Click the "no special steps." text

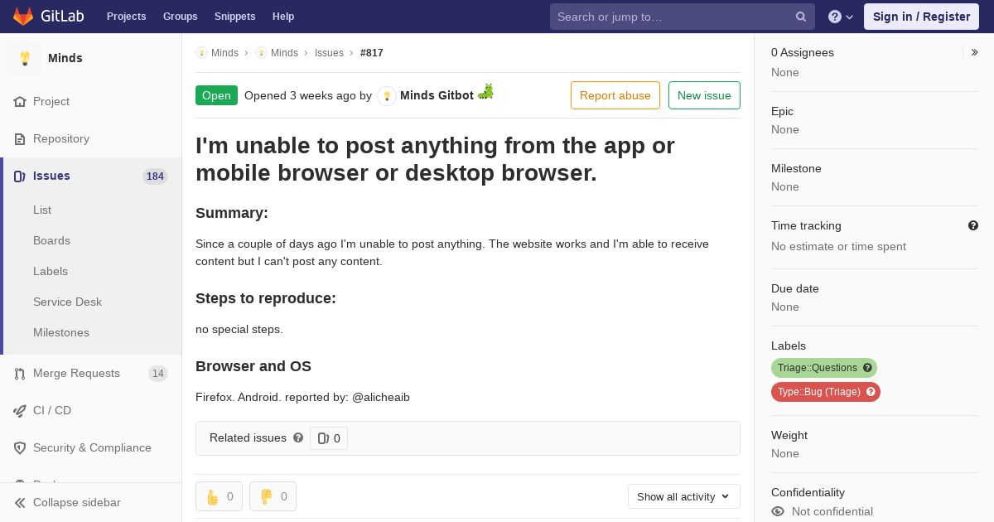tap(239, 329)
